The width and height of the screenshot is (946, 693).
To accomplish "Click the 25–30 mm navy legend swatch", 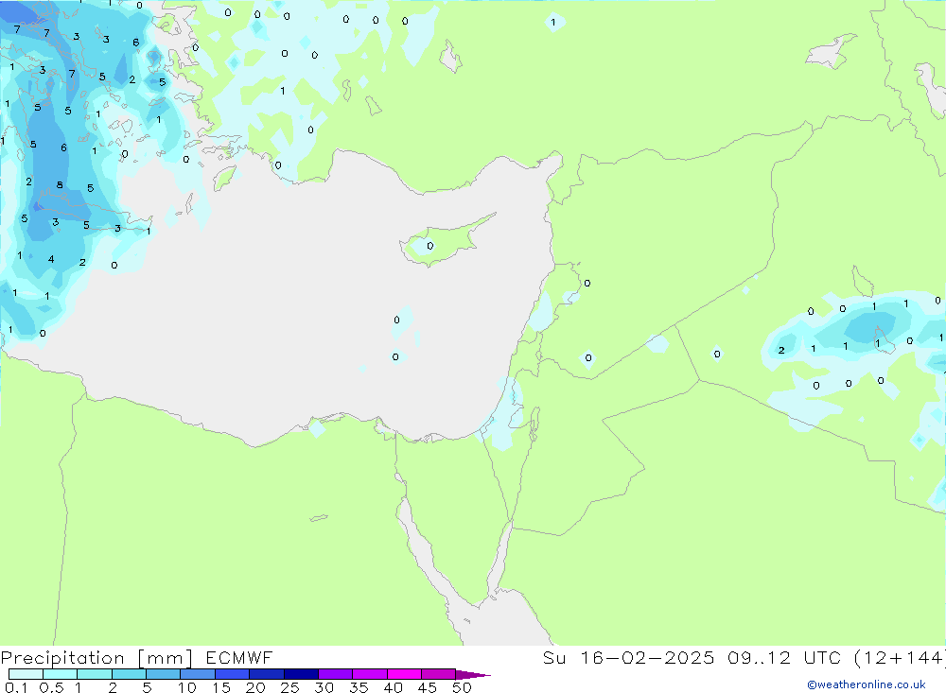I will pos(301,674).
